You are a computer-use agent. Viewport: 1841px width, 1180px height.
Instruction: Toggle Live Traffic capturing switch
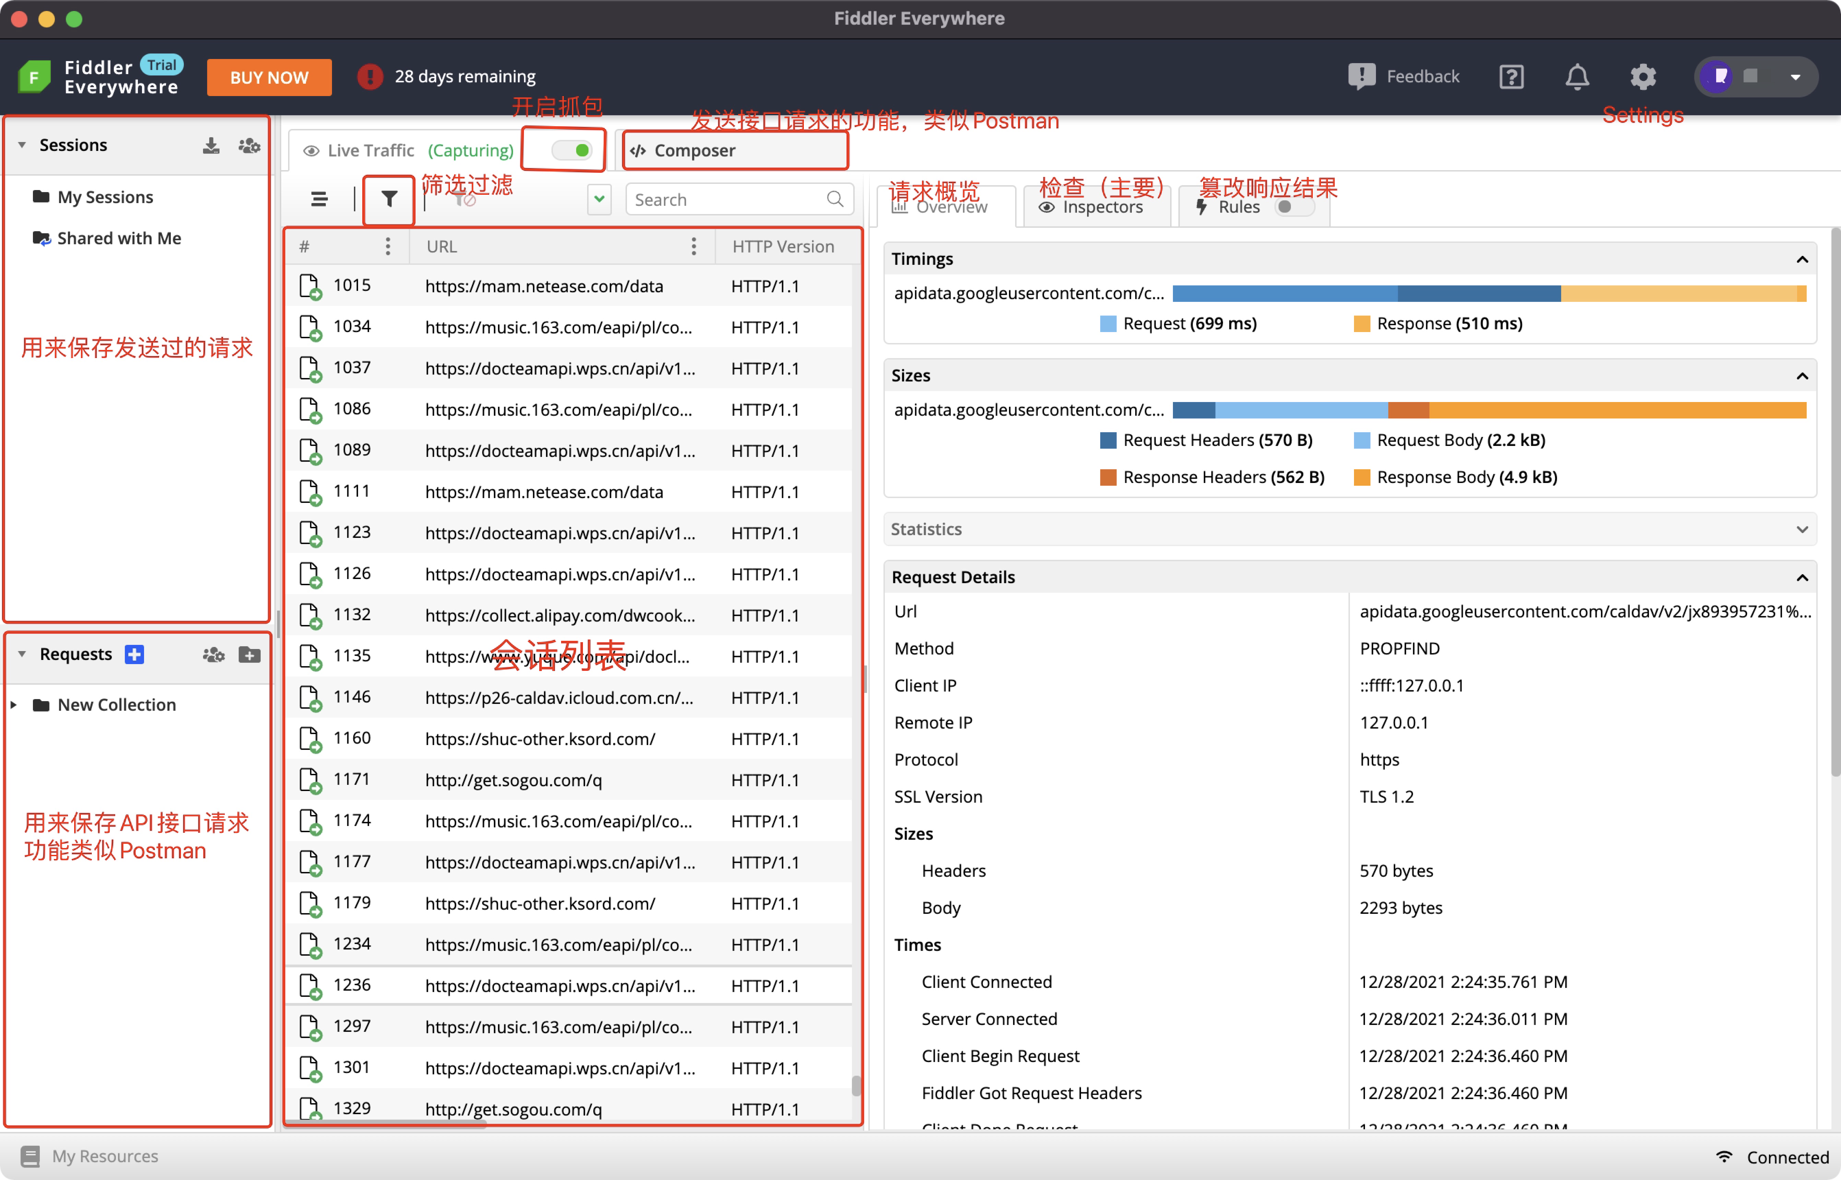(572, 150)
